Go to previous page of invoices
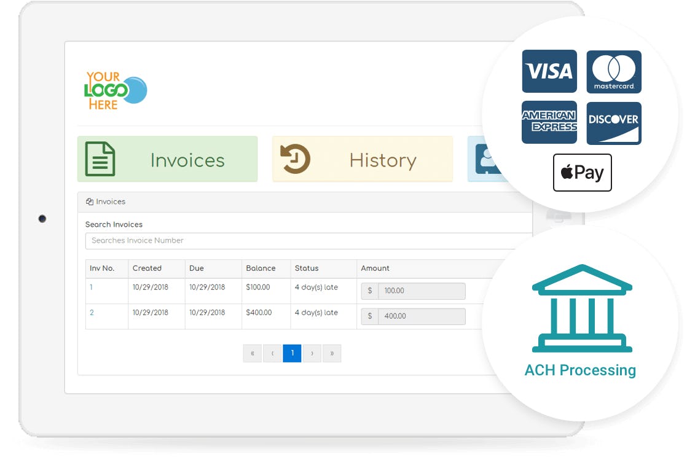This screenshot has height=457, width=687. [x=272, y=353]
